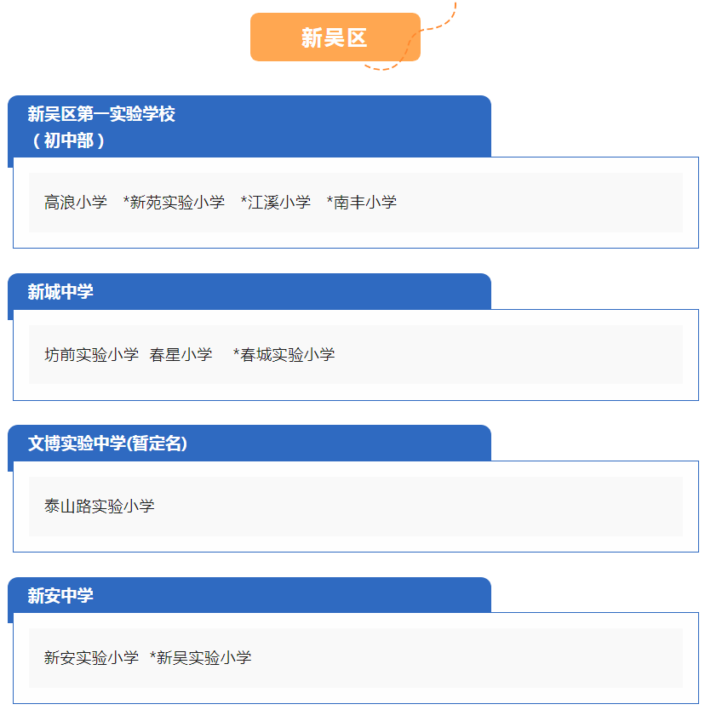Open the 新城中学 section header
This screenshot has width=705, height=710.
(x=249, y=292)
